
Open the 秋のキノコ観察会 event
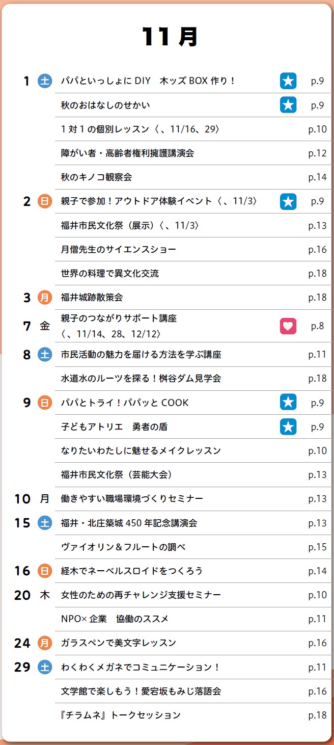97,177
